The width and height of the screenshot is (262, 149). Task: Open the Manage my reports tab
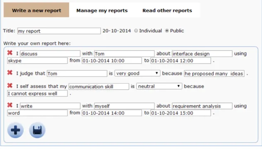(102, 10)
